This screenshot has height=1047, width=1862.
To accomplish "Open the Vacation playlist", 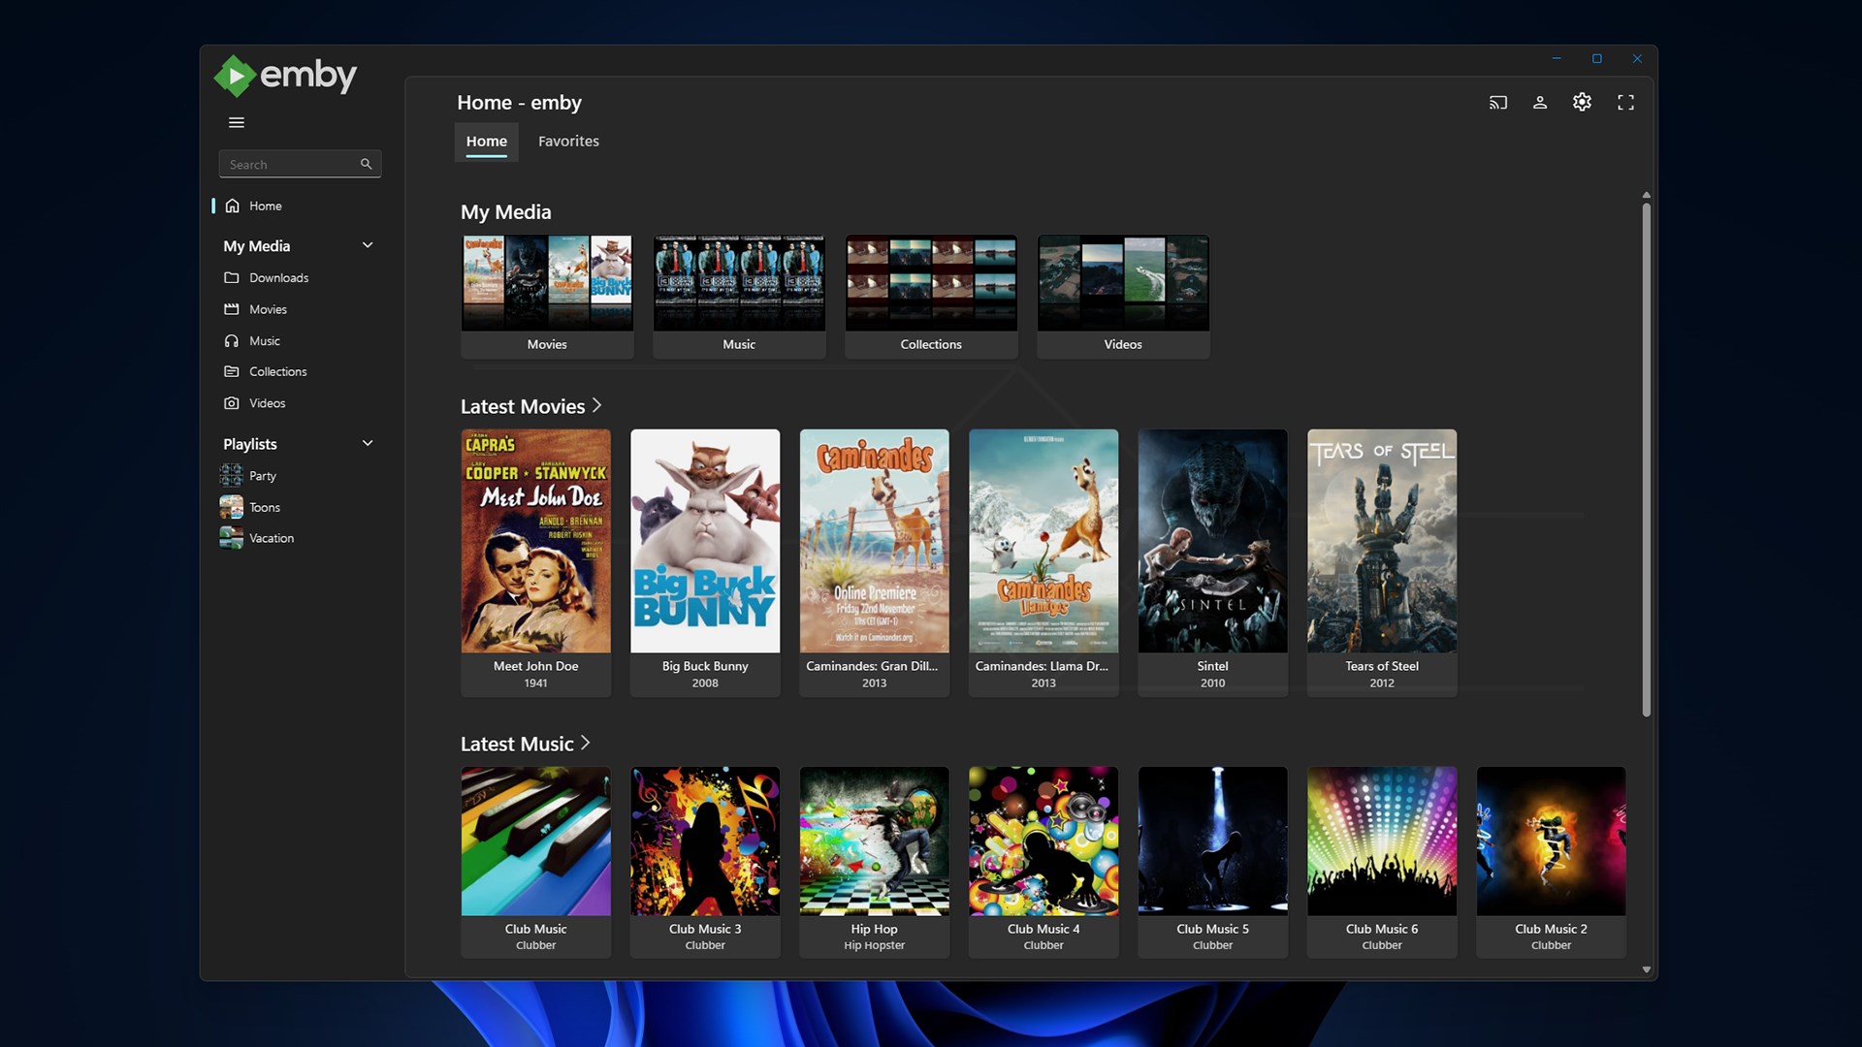I will [272, 537].
